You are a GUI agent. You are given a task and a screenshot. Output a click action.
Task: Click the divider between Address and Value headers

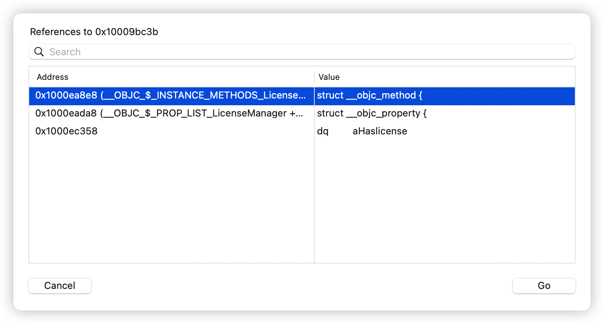coord(314,77)
